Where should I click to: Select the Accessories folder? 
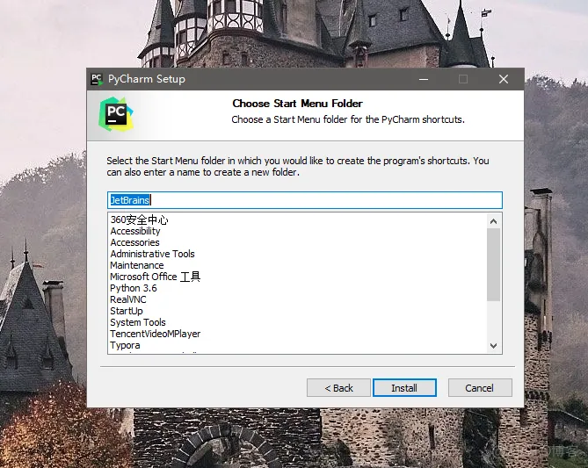tap(134, 242)
